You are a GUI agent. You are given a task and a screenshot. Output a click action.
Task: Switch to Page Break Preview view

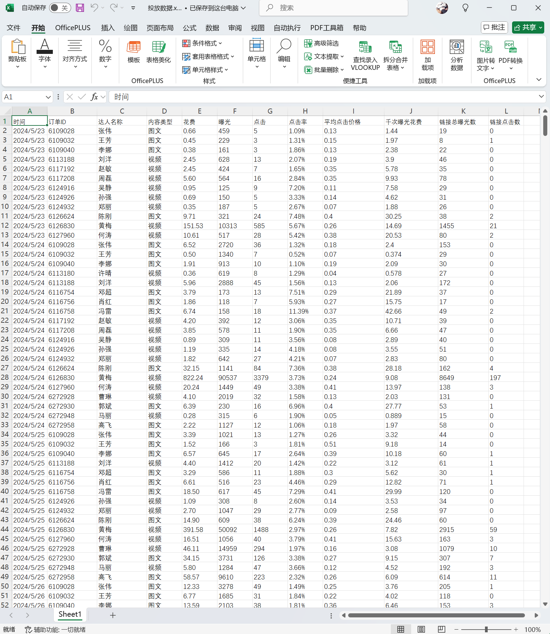click(441, 629)
